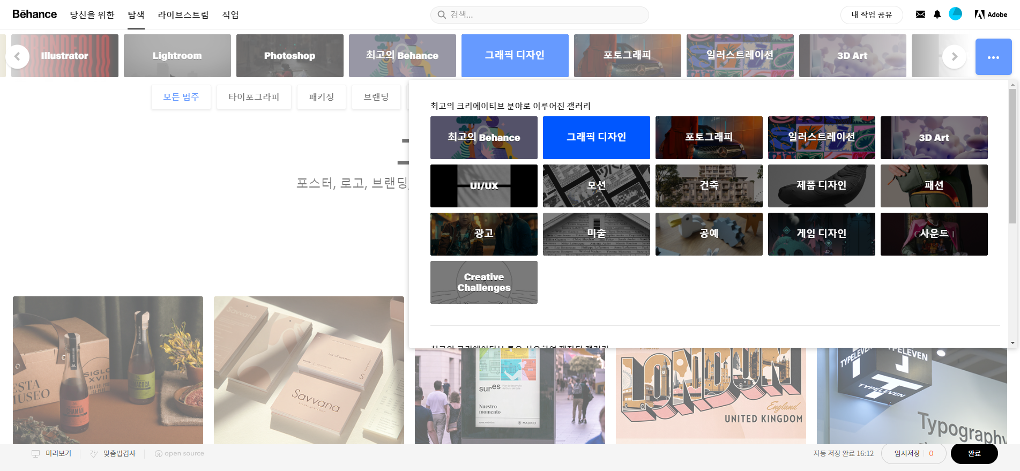The height and width of the screenshot is (471, 1020).
Task: Select 포토그래피 in top carousel
Action: (628, 56)
